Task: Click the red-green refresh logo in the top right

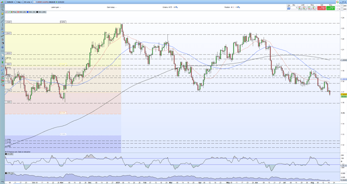Action: [x=337, y=2]
